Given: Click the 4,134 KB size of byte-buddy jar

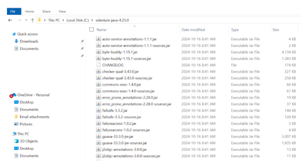Looking at the screenshot, I should click(x=289, y=52).
